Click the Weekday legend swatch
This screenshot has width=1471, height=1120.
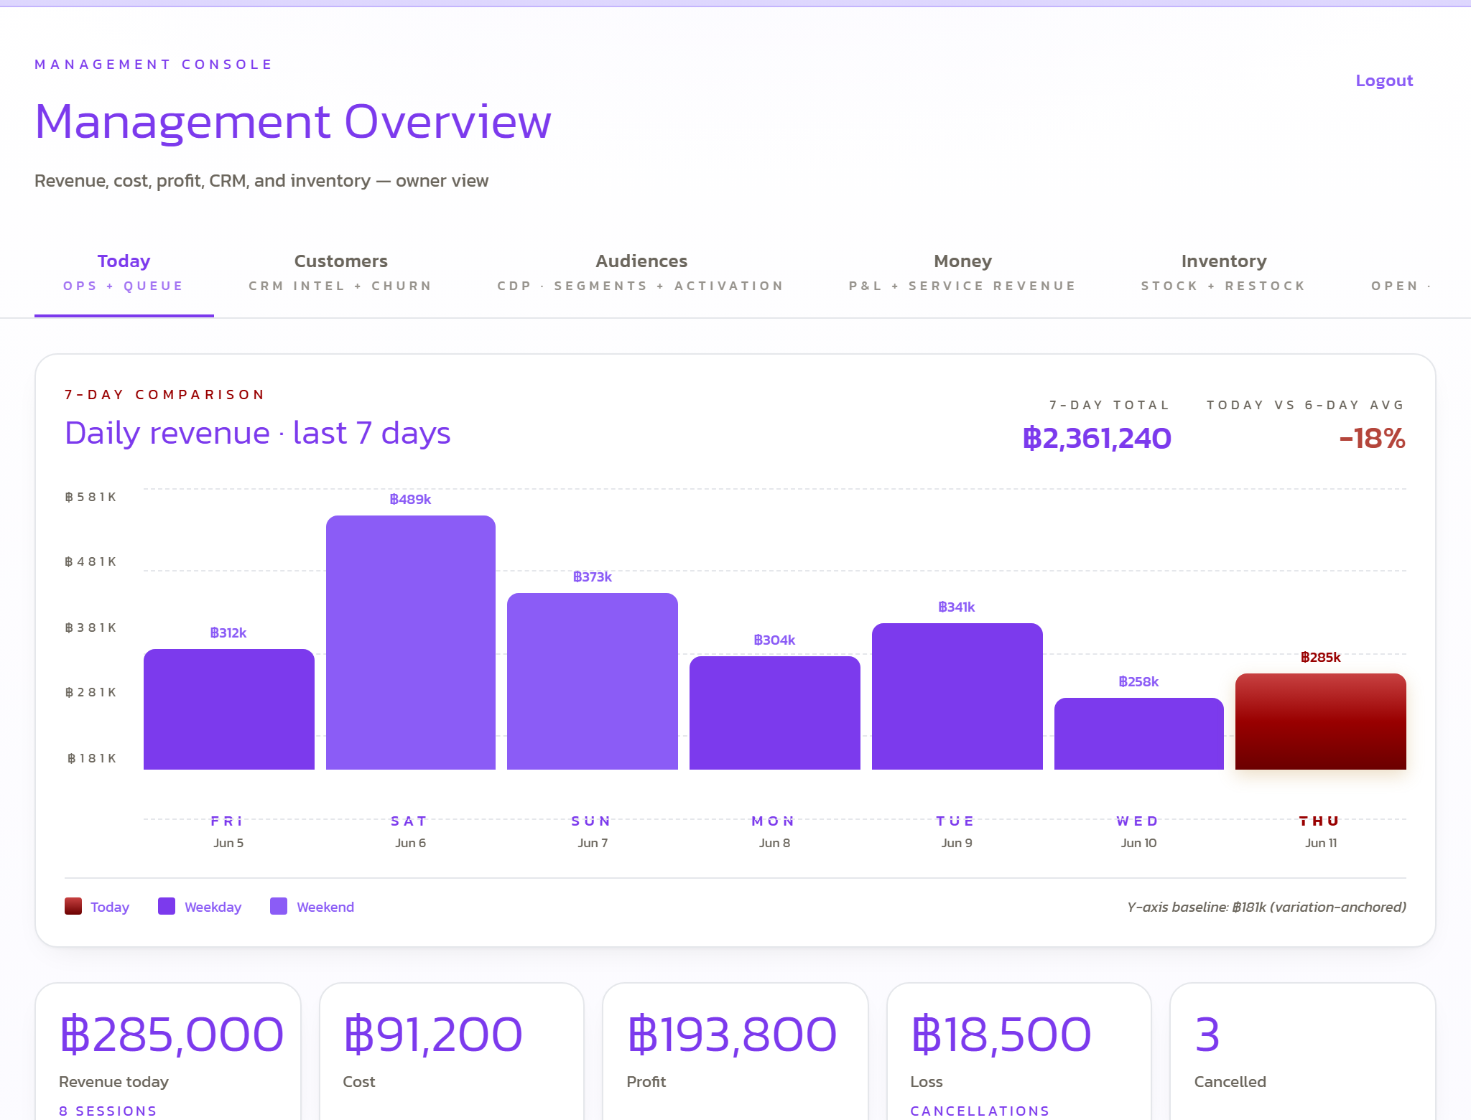(167, 906)
